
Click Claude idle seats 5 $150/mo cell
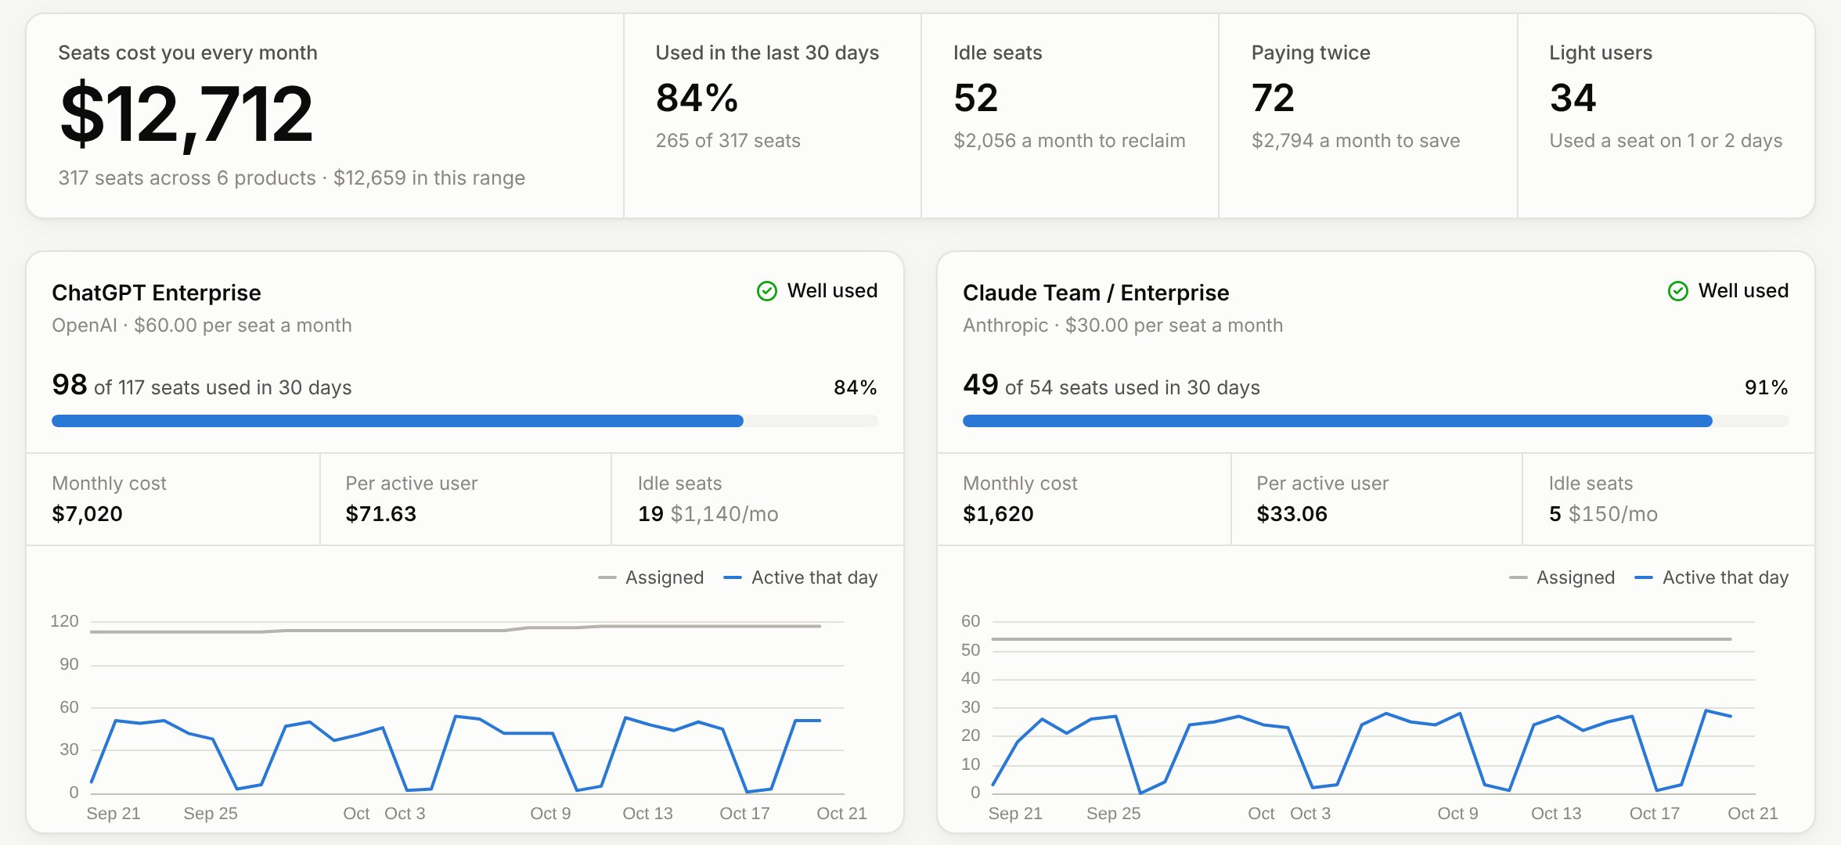pyautogui.click(x=1669, y=499)
